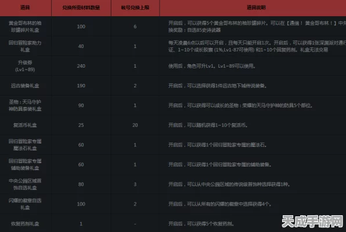The height and width of the screenshot is (232, 346).
Task: Click exchange limit 6 in 黄金哥布林 row
Action: click(135, 27)
